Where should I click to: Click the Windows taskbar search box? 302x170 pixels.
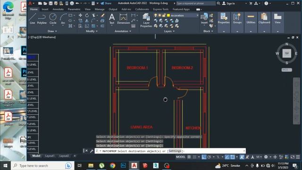pyautogui.click(x=42, y=166)
